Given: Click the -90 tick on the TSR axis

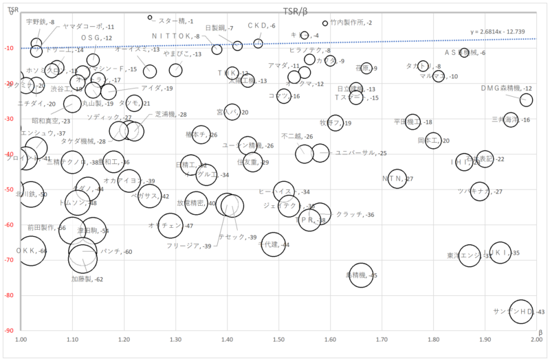Looking at the screenshot, I should 9,331.
